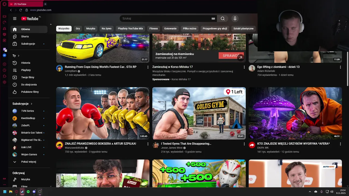
Task: Open the Wojan Games subscription
Action: [x=29, y=155]
